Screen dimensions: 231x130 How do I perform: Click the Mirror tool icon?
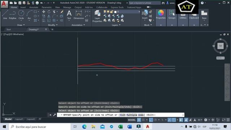click(x=49, y=16)
